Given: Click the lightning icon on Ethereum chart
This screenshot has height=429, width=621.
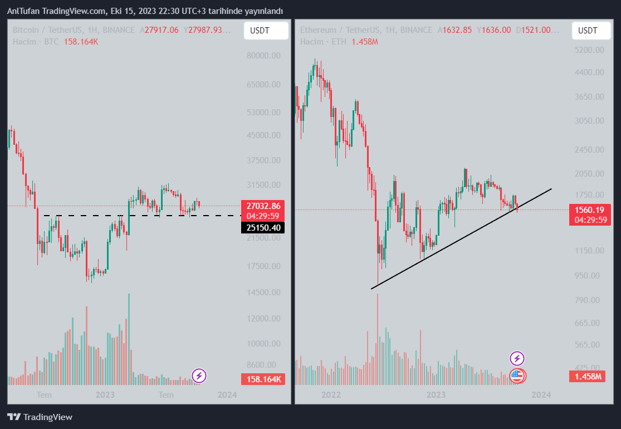Looking at the screenshot, I should 517,358.
